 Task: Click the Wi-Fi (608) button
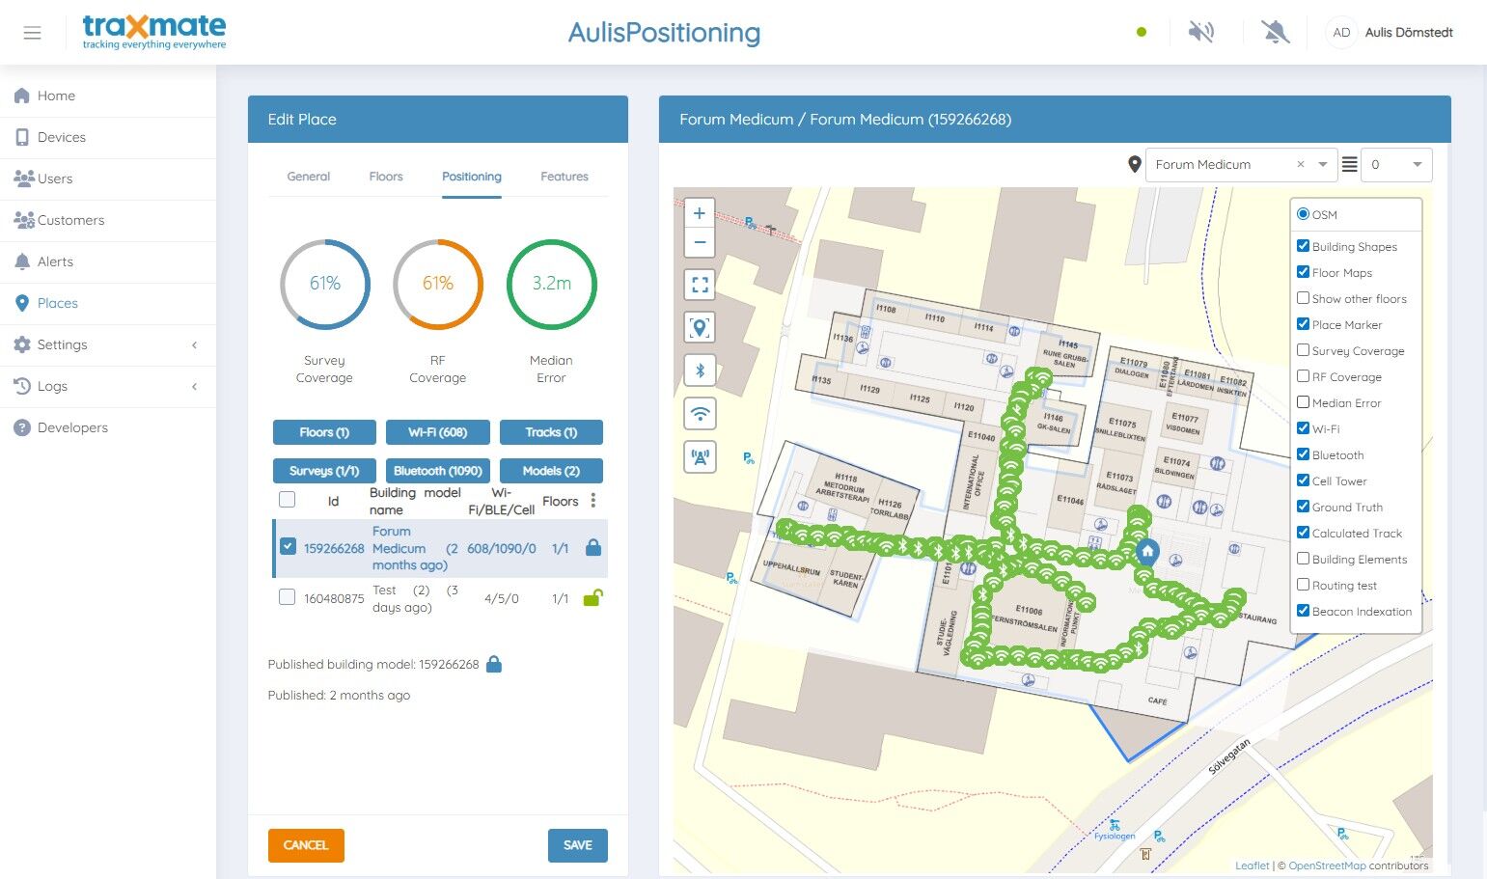click(x=438, y=432)
